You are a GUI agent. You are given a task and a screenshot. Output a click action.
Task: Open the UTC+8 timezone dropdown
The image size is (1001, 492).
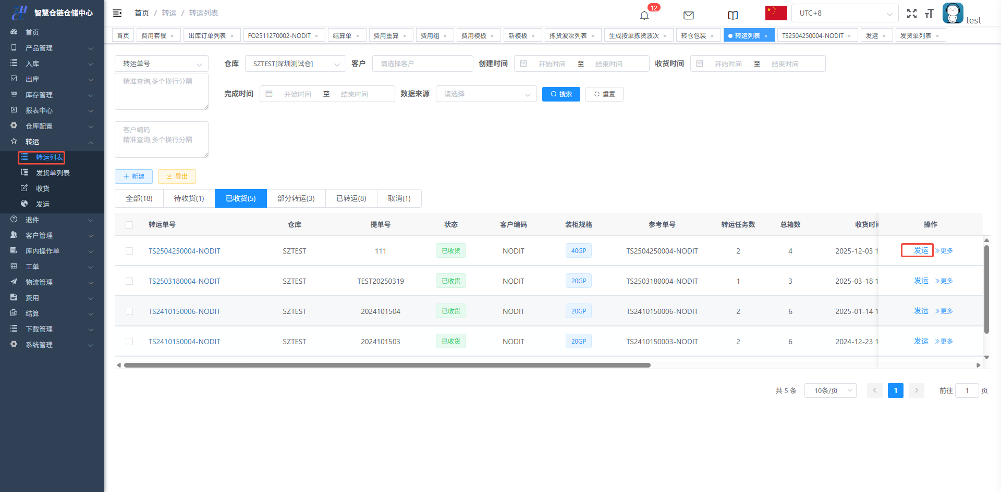(x=845, y=13)
